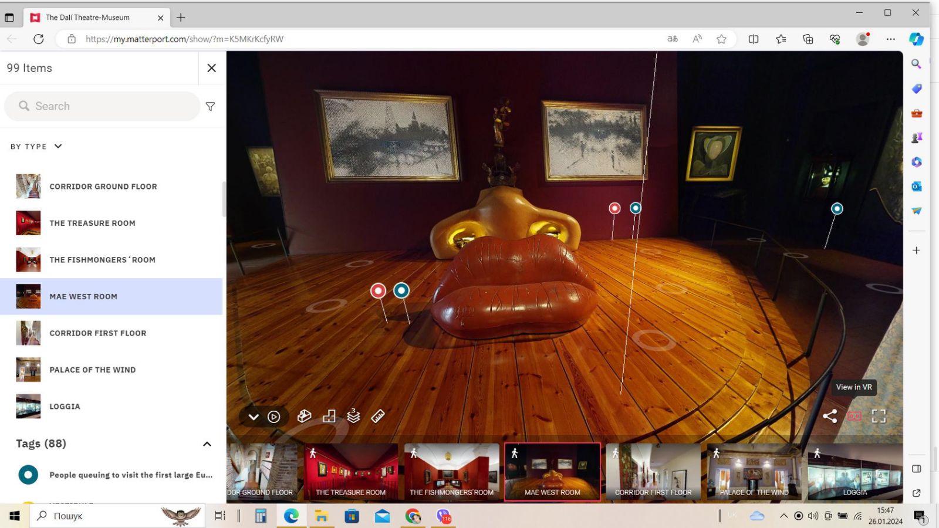Collapse the highlight reel with the chevron
This screenshot has width=939, height=528.
click(x=254, y=417)
